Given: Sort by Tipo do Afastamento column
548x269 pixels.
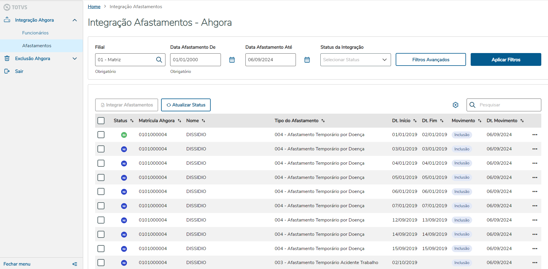Looking at the screenshot, I should point(323,121).
